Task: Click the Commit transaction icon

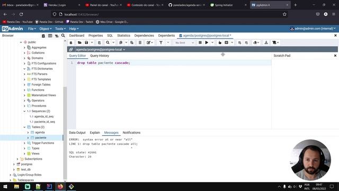Action: 239,42
